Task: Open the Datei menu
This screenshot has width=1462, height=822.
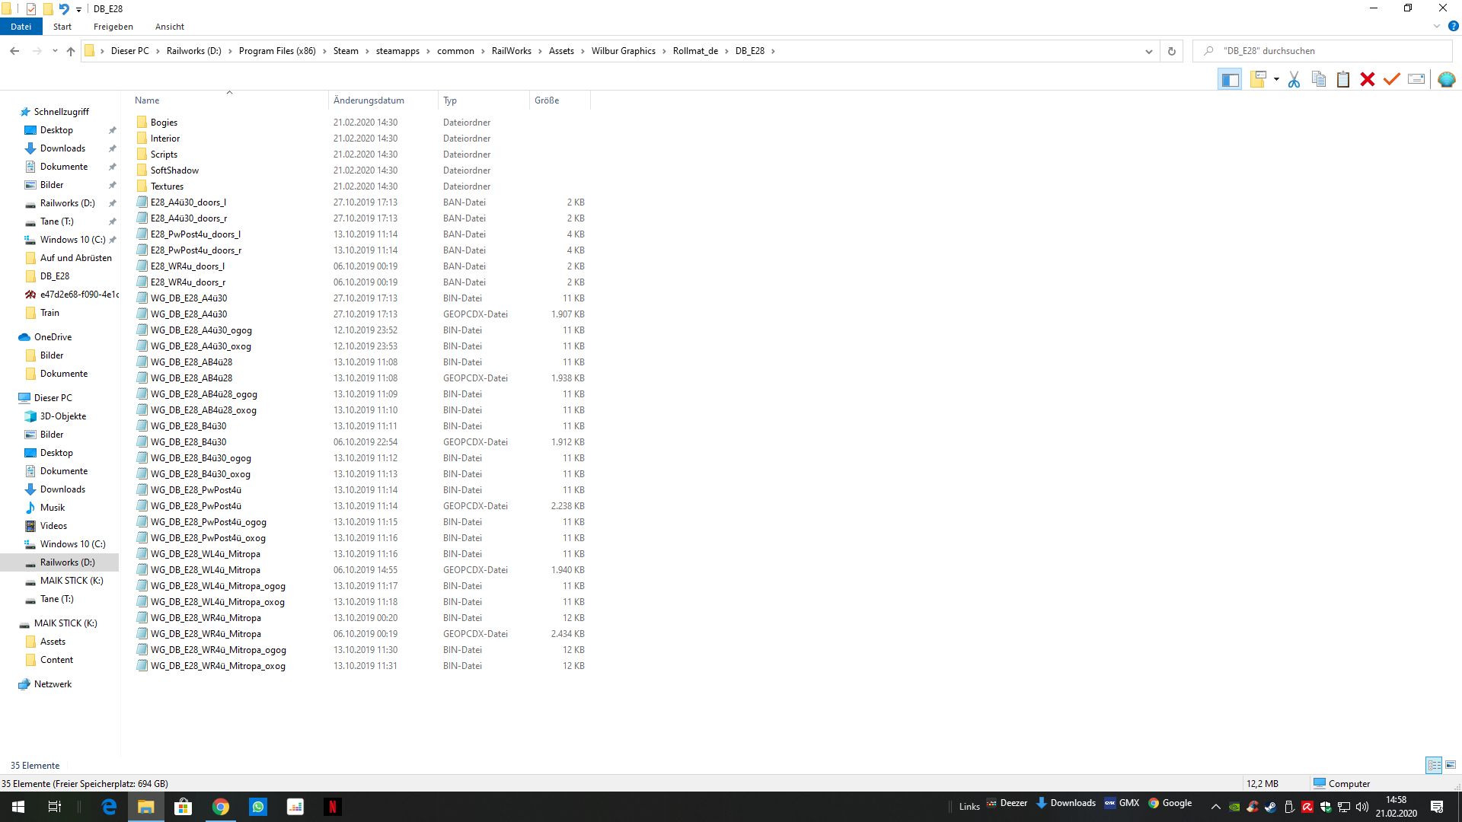Action: (x=21, y=27)
